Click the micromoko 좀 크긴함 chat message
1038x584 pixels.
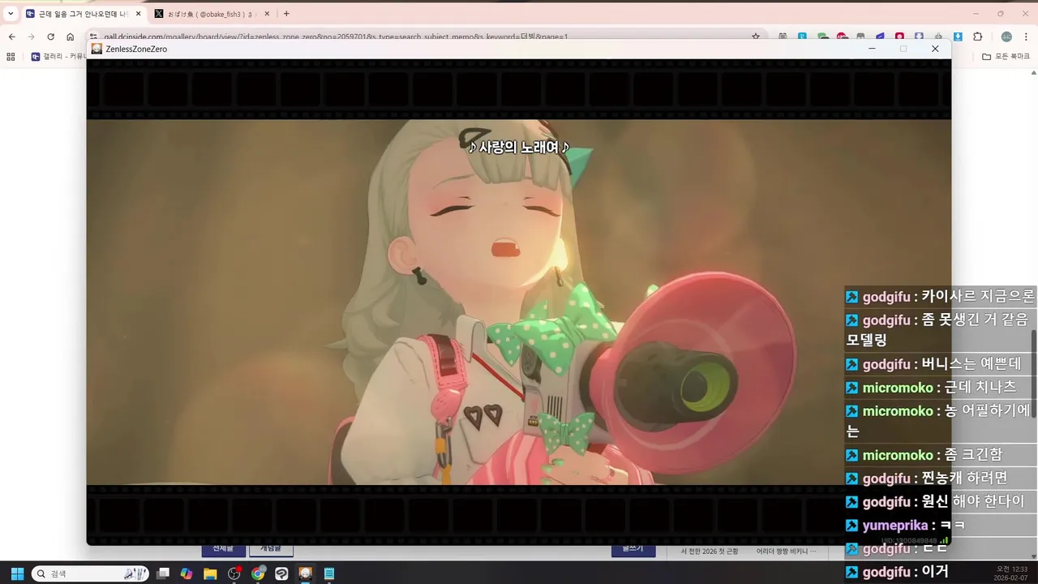[940, 455]
